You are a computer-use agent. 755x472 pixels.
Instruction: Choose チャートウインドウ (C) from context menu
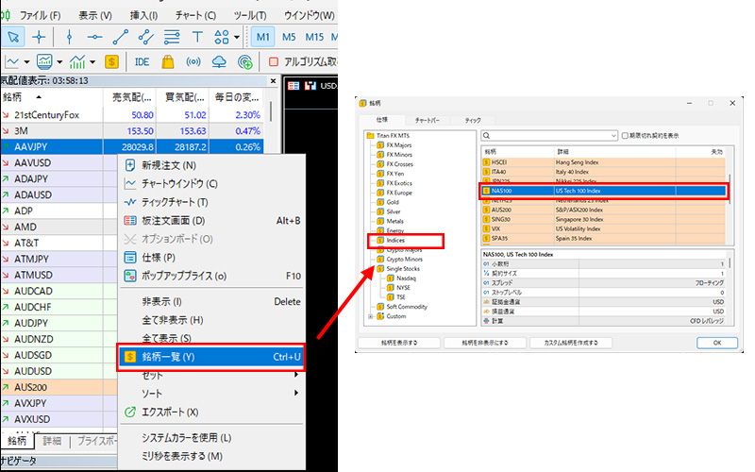(211, 183)
